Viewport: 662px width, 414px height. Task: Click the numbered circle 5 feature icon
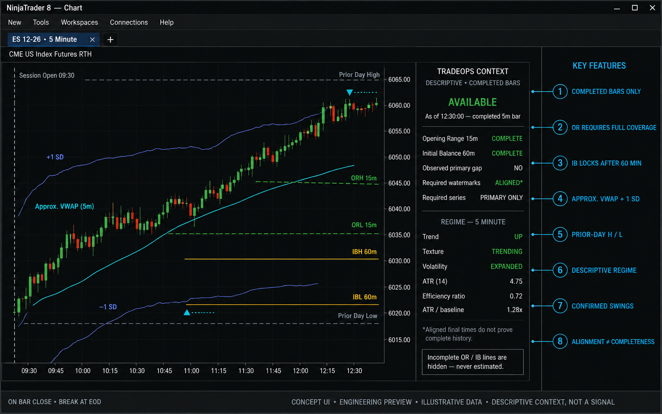click(560, 235)
